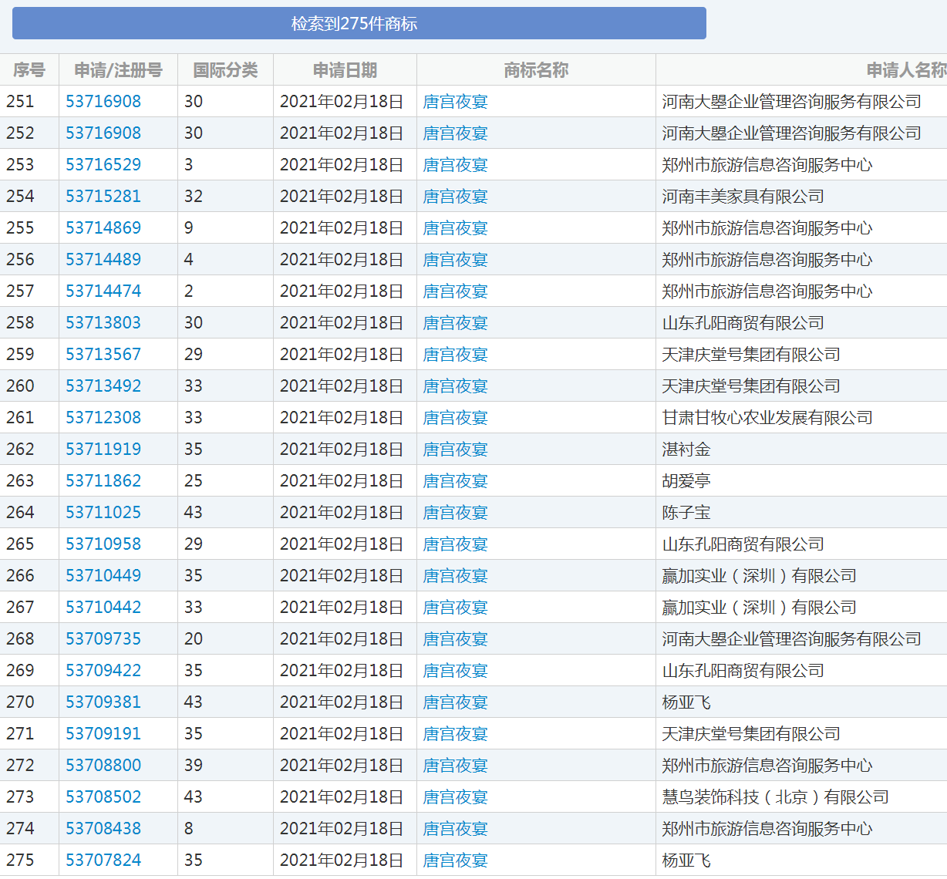Open registration number 53708800
Screen dimensions: 947x879
[x=103, y=765]
